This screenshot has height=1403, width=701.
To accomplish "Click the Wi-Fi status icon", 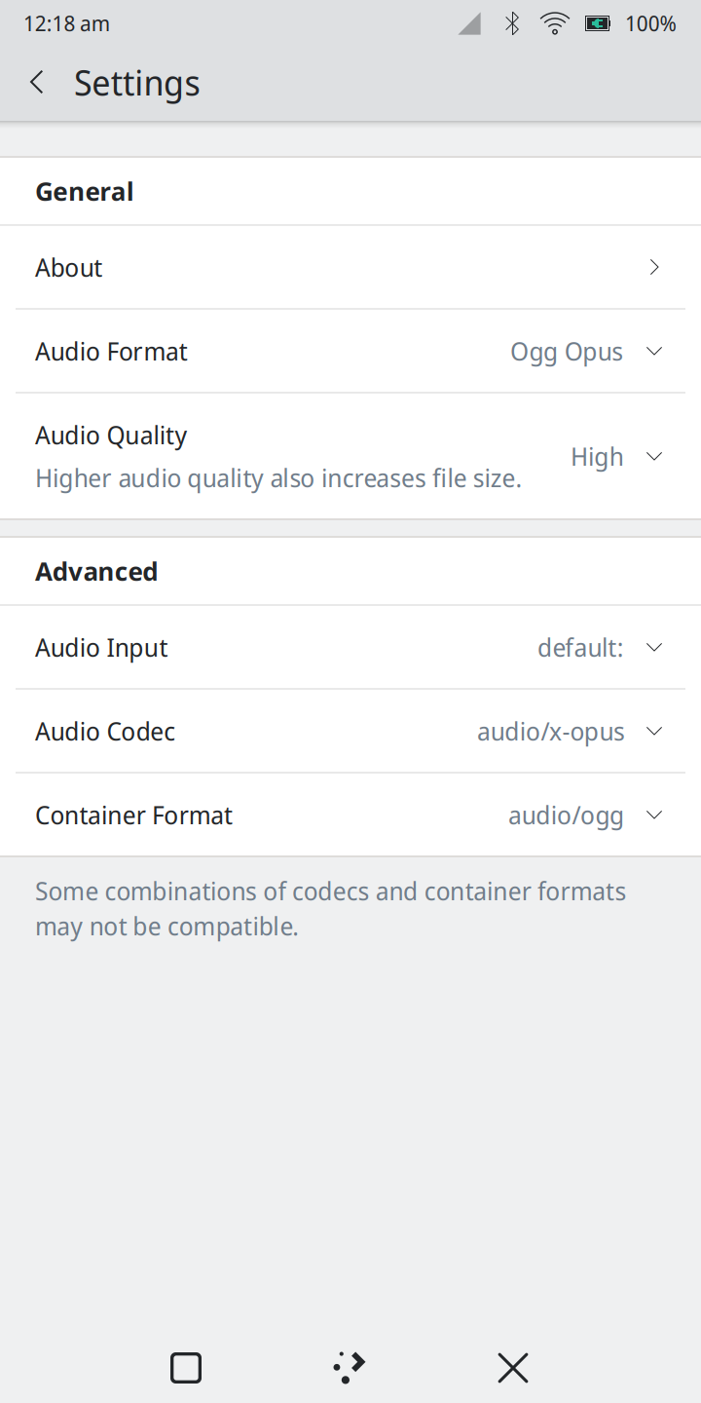I will point(555,24).
